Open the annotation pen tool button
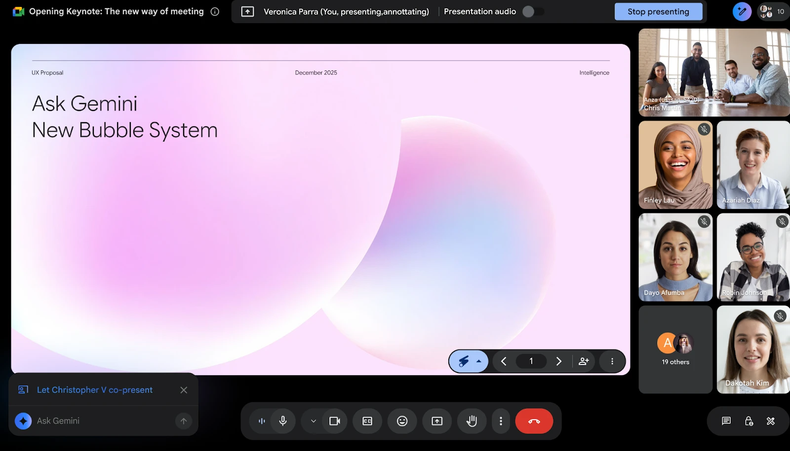Viewport: 790px width, 451px height. pyautogui.click(x=742, y=11)
